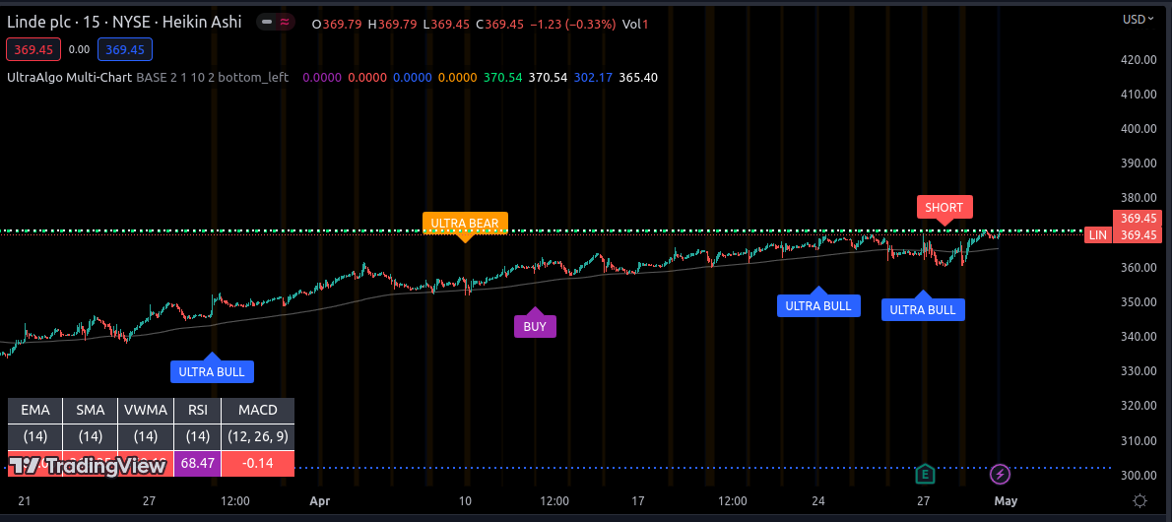Open the earnings E marker icon
Viewport: 1172px width, 522px height.
pyautogui.click(x=926, y=474)
